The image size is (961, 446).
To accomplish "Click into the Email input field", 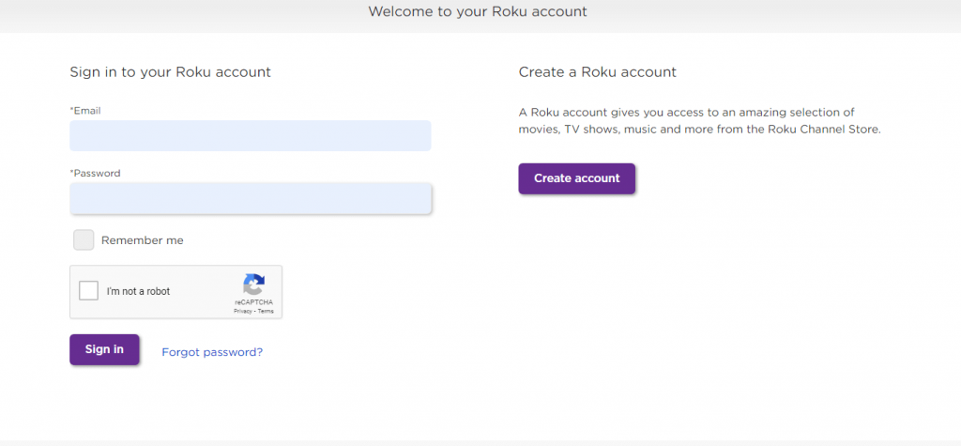I will 250,135.
